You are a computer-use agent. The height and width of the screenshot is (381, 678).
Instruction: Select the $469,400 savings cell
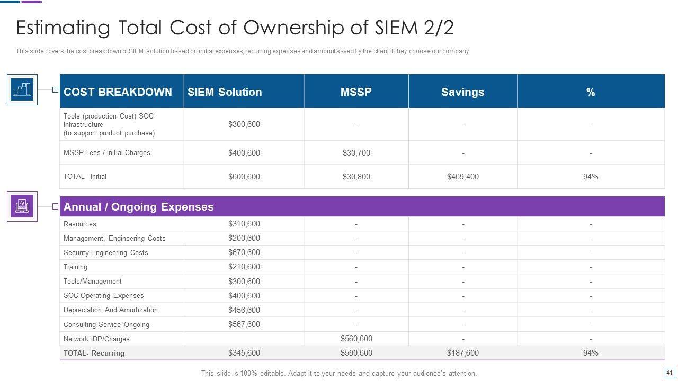[462, 177]
